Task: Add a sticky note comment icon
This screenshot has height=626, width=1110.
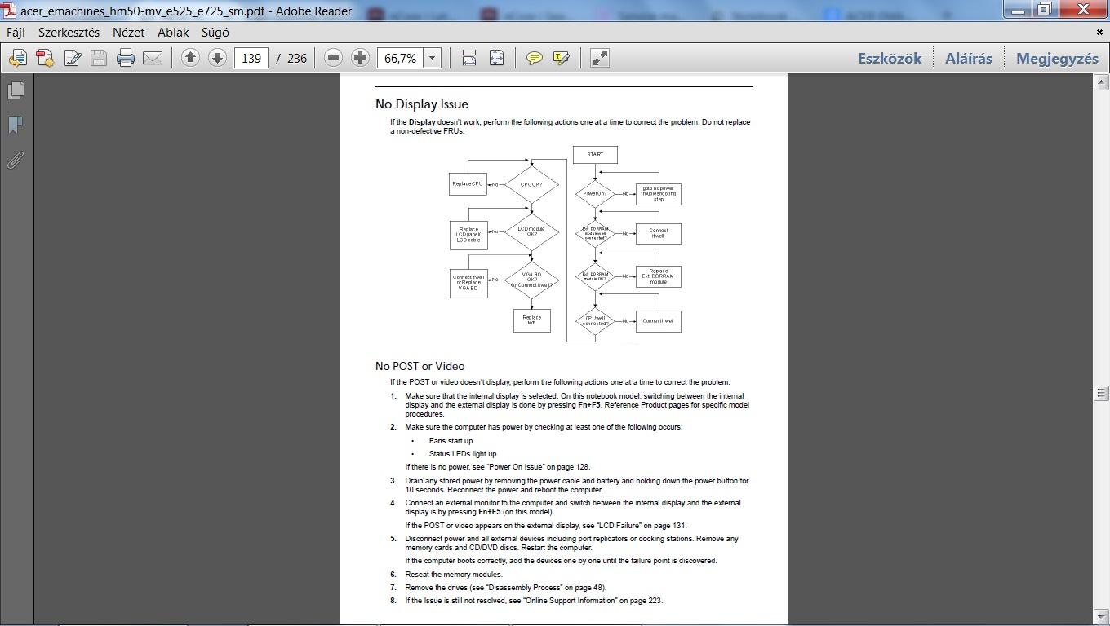Action: coord(535,58)
